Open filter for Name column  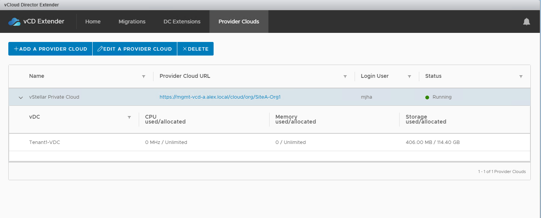(x=144, y=76)
